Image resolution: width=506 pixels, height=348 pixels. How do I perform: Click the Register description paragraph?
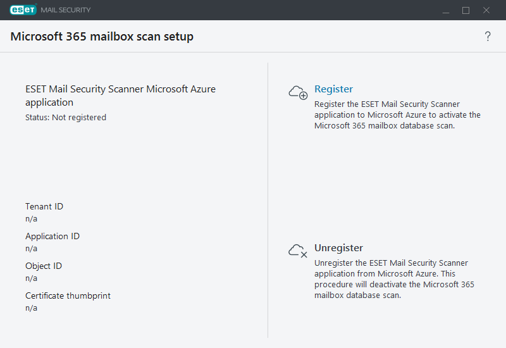click(x=397, y=115)
